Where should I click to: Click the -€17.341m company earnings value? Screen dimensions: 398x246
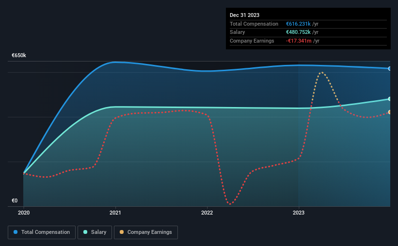(299, 41)
